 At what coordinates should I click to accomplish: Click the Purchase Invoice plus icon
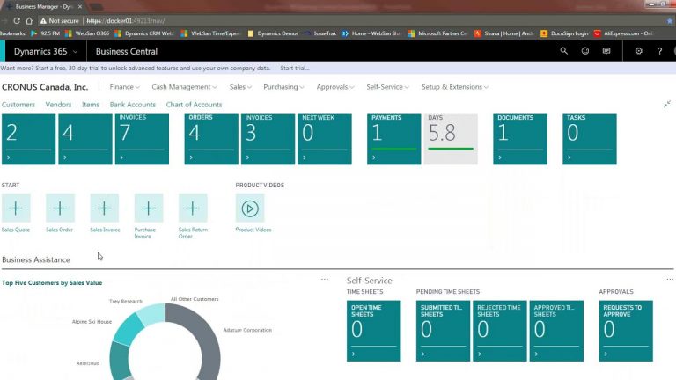[149, 208]
